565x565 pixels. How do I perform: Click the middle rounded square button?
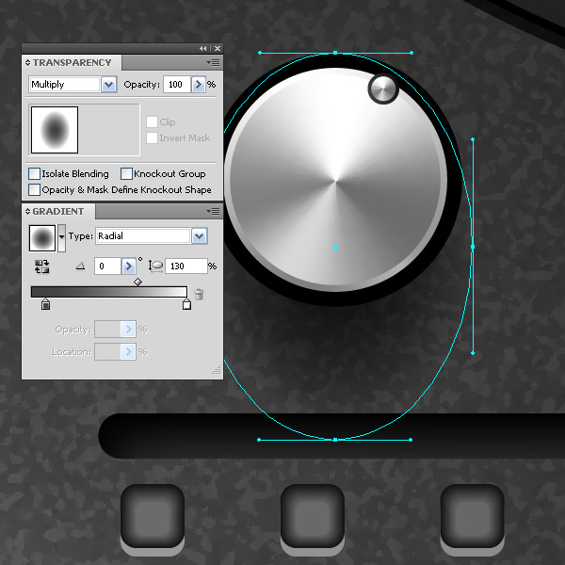click(313, 516)
